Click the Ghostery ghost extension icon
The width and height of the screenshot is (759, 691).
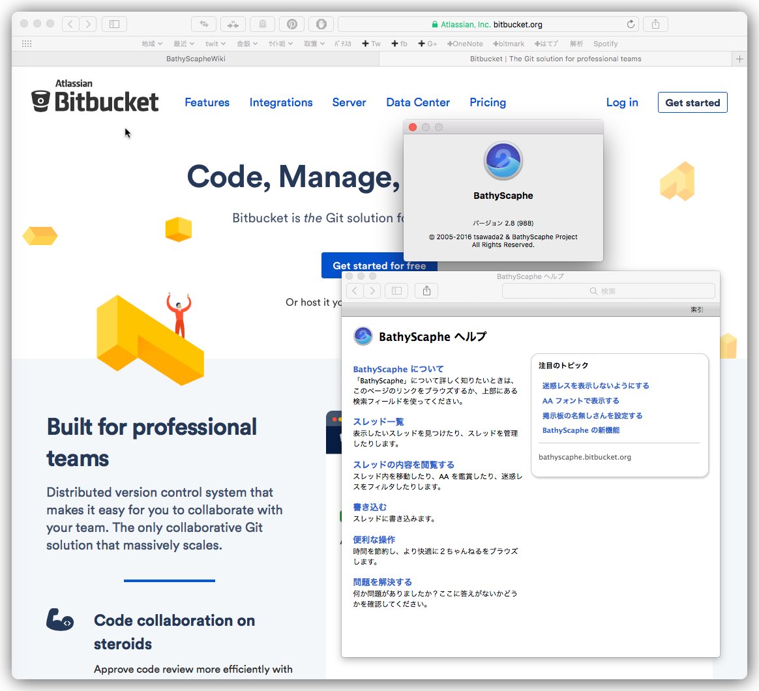click(x=262, y=23)
